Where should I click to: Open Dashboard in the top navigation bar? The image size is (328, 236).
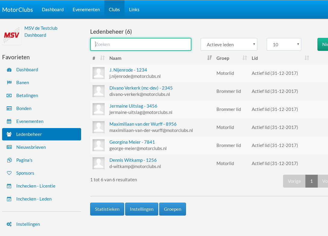click(53, 10)
